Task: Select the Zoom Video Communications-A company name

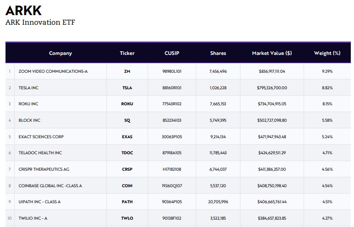Action: 53,71
